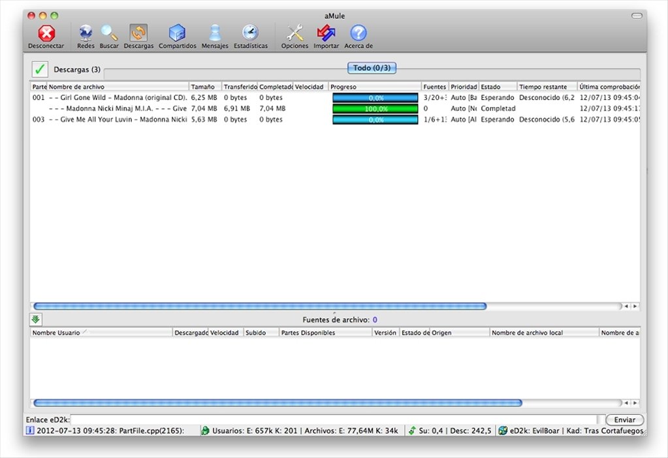Select the Madonna Nicki Minaj M.I.A. row
This screenshot has height=458, width=668.
(x=335, y=108)
